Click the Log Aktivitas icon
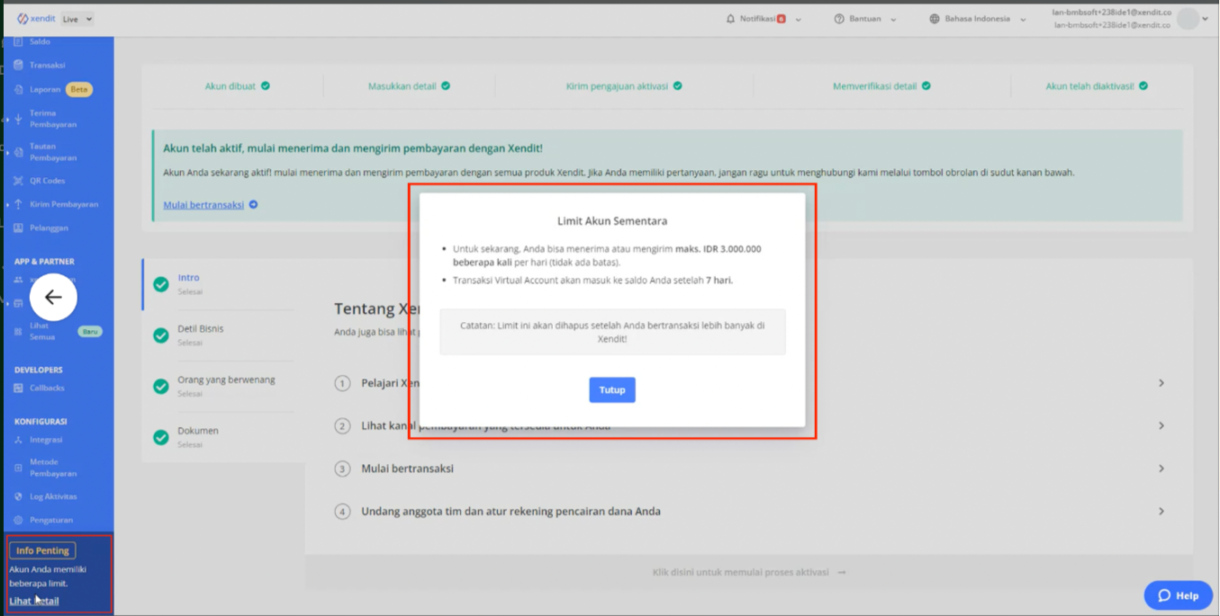The height and width of the screenshot is (616, 1220). (x=18, y=496)
